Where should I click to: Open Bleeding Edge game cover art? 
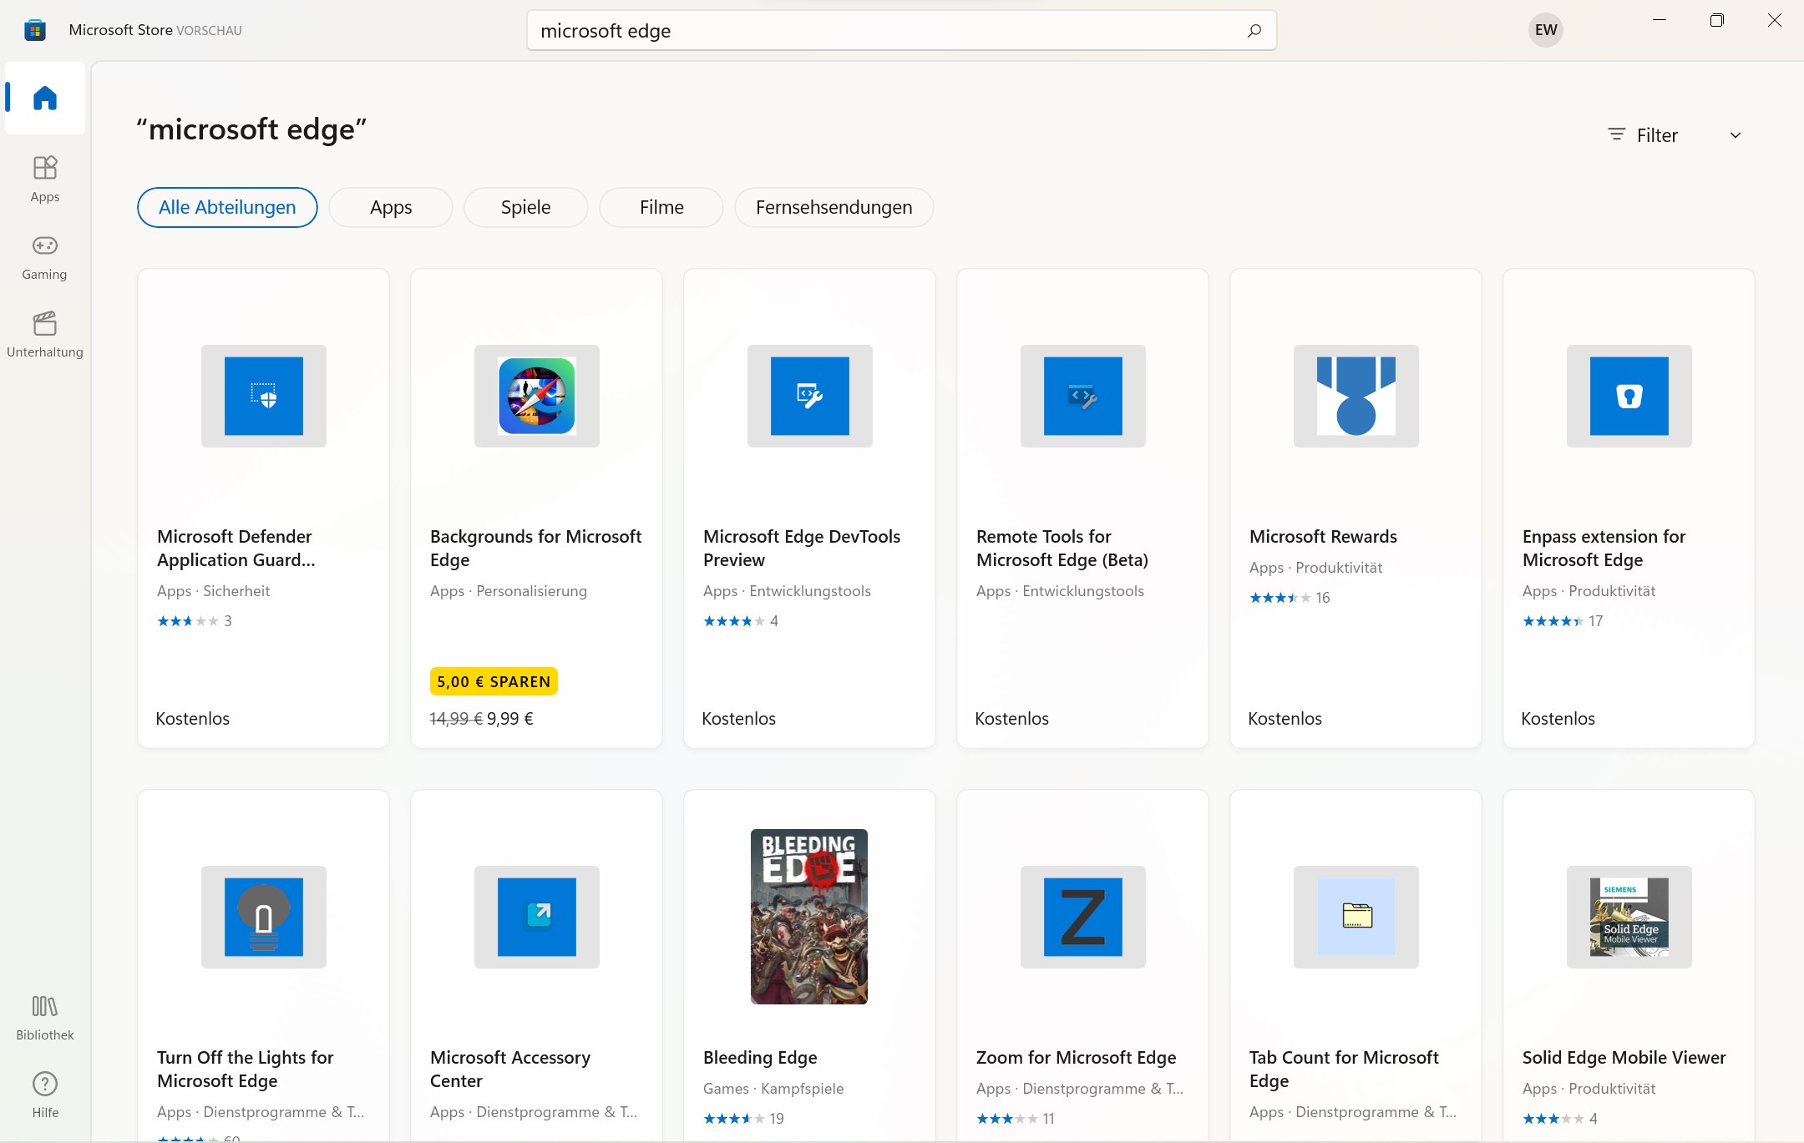coord(809,917)
